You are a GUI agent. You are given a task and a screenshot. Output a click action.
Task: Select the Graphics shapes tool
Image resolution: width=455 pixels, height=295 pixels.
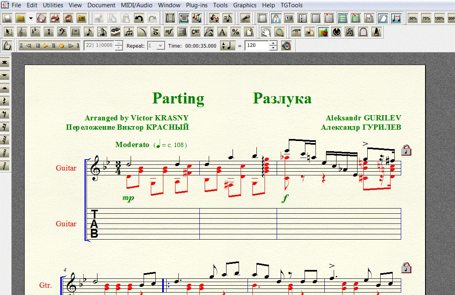click(x=323, y=32)
